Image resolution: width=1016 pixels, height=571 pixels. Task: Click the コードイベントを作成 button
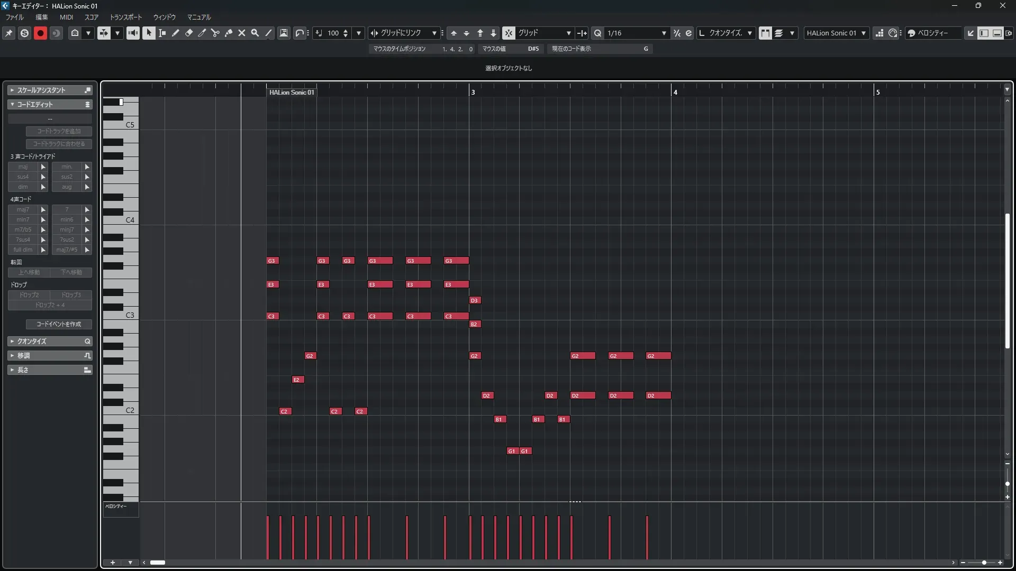(x=59, y=324)
